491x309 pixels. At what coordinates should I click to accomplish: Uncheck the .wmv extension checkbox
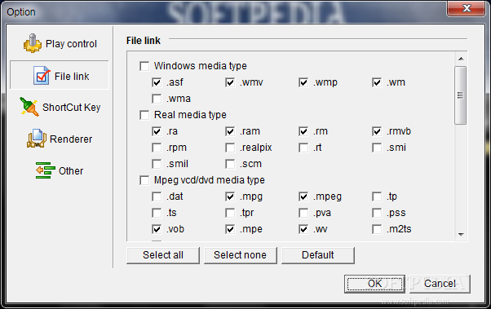pyautogui.click(x=230, y=82)
